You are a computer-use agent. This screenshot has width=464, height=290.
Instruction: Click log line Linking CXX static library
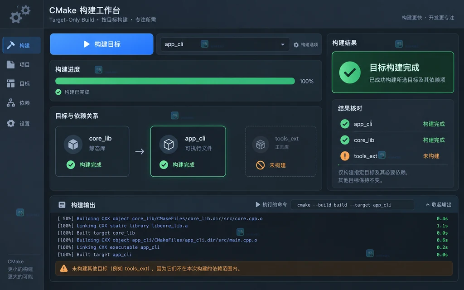point(122,226)
